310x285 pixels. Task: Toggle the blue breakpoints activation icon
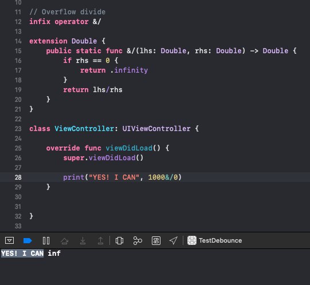click(28, 240)
